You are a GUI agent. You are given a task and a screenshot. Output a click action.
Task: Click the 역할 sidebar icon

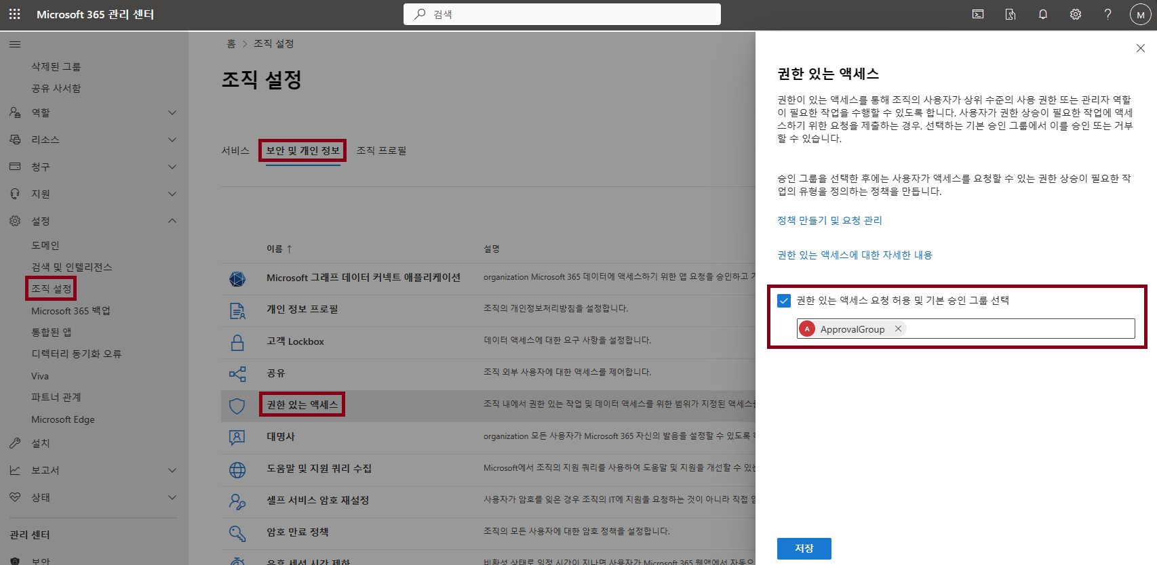(x=15, y=112)
